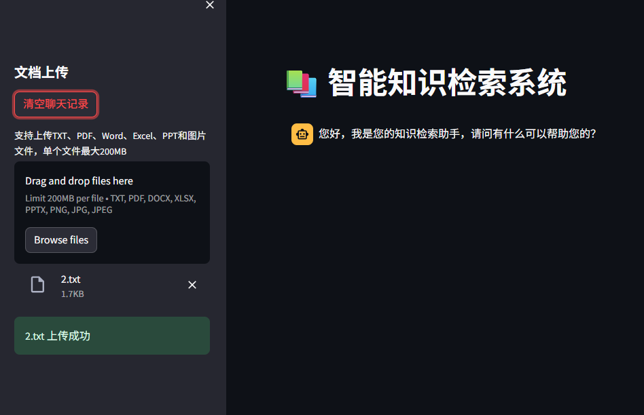Click the 2.txt 上传成功 notification
644x415 pixels.
click(112, 336)
